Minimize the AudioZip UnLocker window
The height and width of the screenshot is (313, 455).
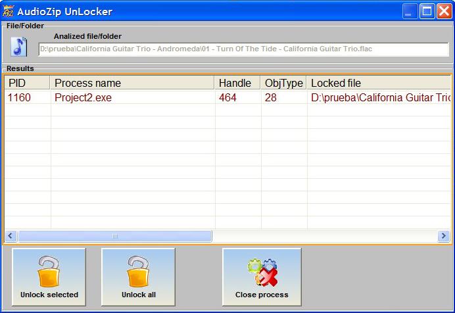point(410,12)
